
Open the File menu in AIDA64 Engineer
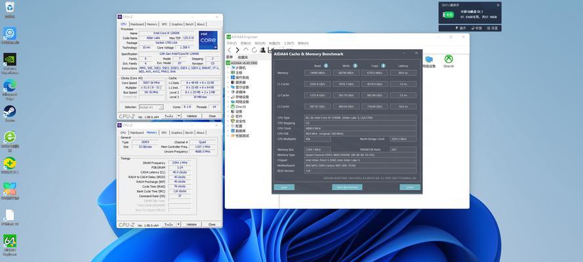[232, 43]
